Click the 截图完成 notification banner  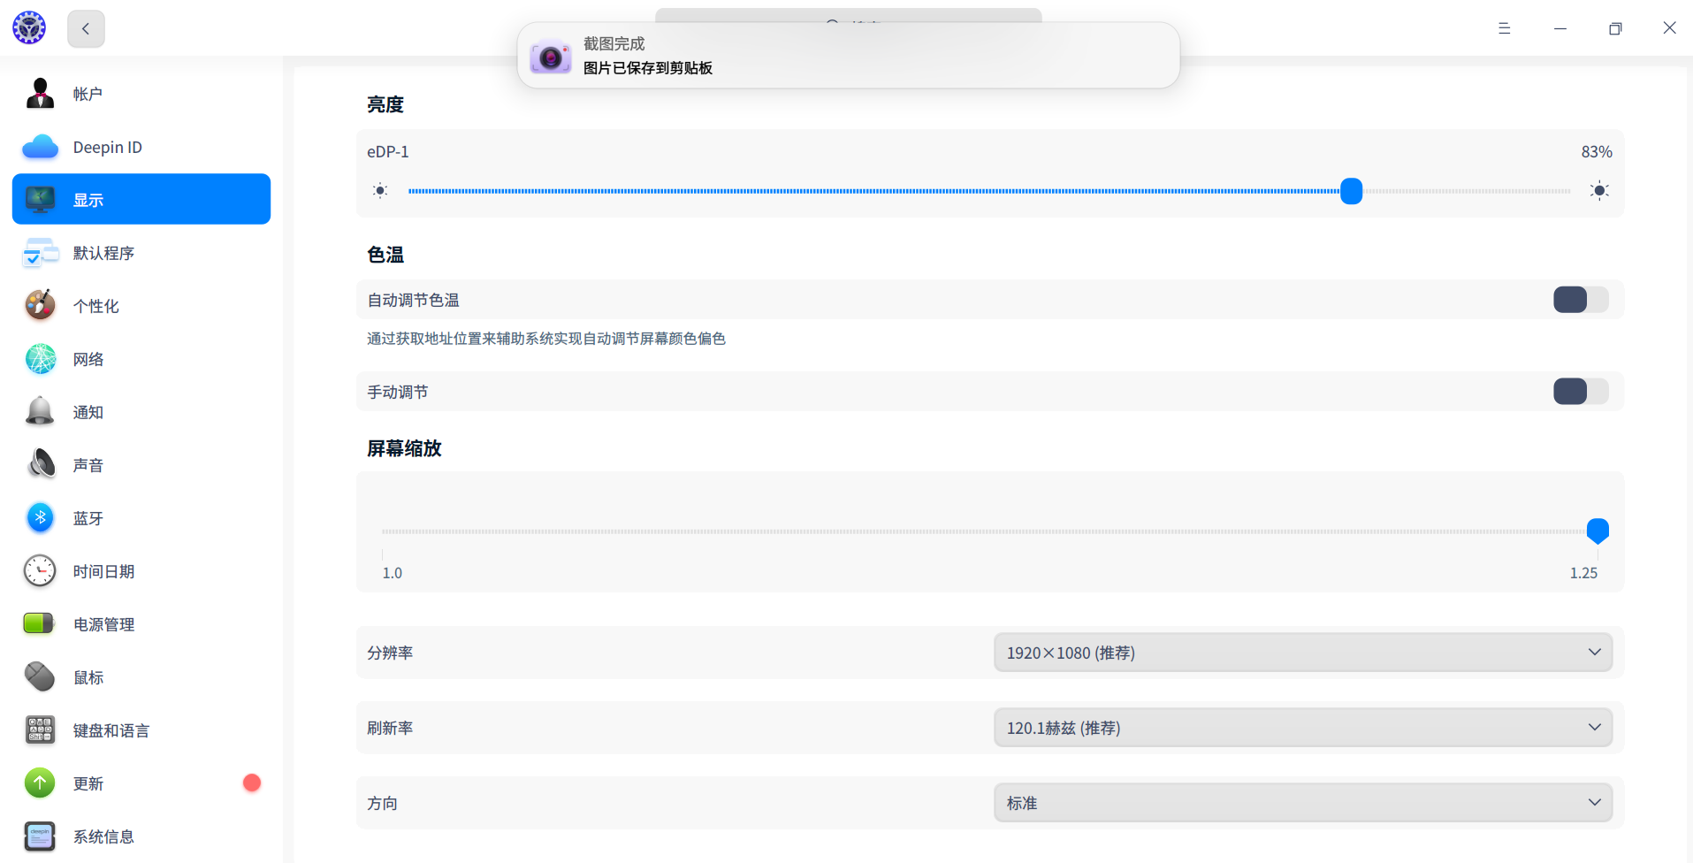click(x=849, y=55)
